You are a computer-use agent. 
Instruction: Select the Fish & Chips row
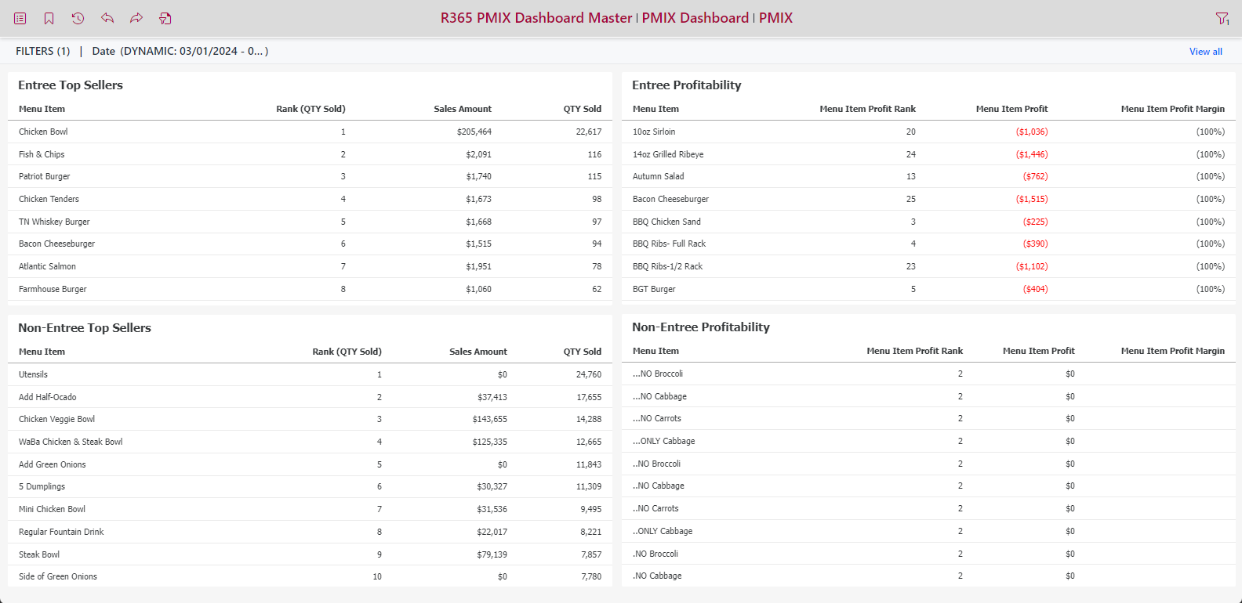[310, 154]
